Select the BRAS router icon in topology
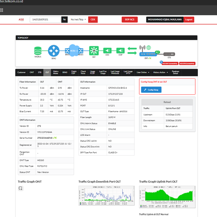Screen dimensions: 217x217 pos(54,51)
